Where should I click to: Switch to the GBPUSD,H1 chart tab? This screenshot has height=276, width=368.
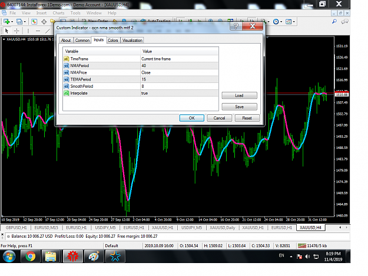[x=16, y=228]
